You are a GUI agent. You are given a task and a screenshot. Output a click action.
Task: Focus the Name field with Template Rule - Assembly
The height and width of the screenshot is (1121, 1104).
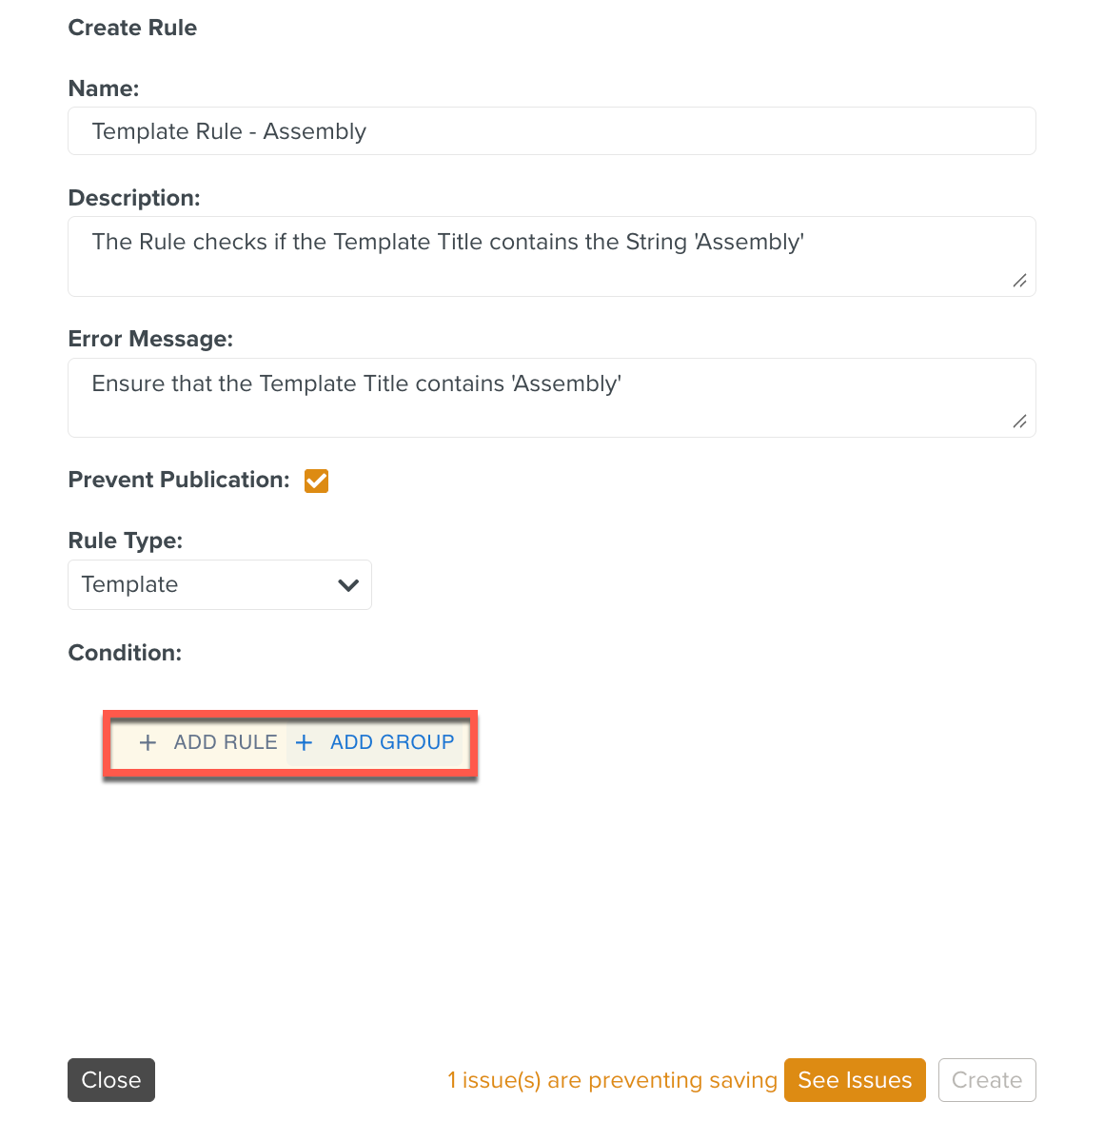[551, 131]
